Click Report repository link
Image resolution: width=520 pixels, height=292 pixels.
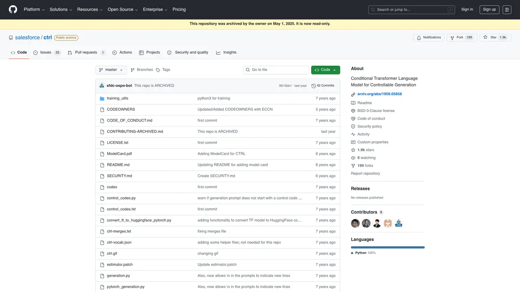click(366, 174)
